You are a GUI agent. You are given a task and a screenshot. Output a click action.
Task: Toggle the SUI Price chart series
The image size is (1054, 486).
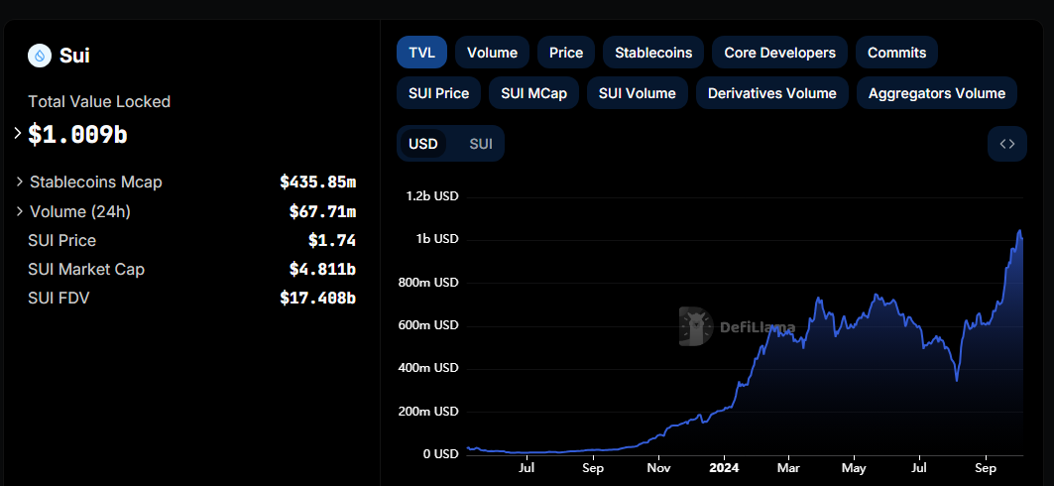(x=438, y=93)
